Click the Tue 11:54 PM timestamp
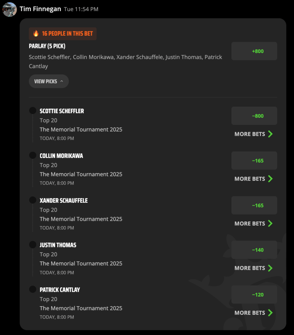 81,9
